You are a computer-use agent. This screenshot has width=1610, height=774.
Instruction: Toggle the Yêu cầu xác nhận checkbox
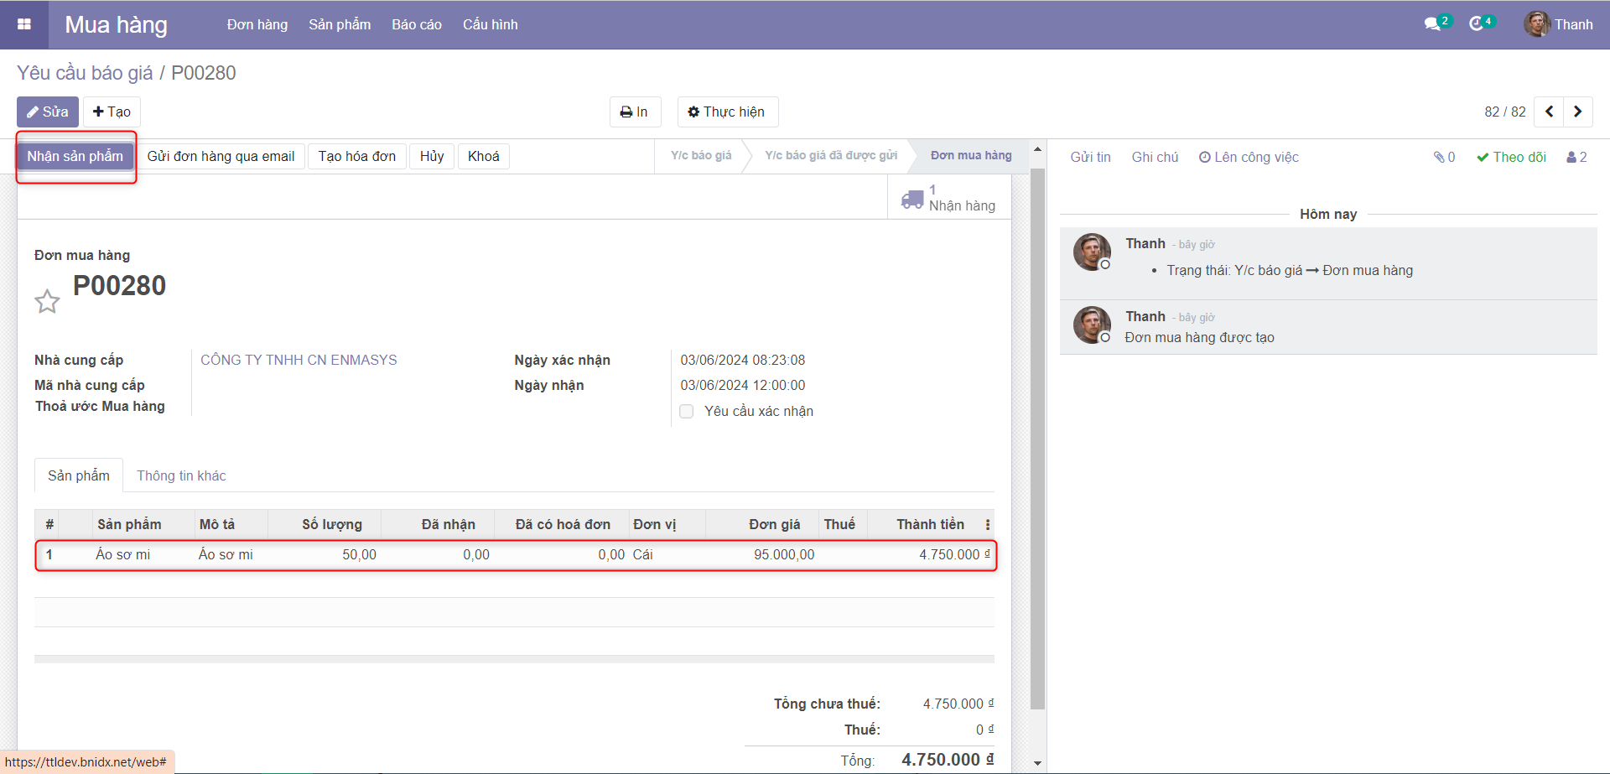(x=687, y=411)
